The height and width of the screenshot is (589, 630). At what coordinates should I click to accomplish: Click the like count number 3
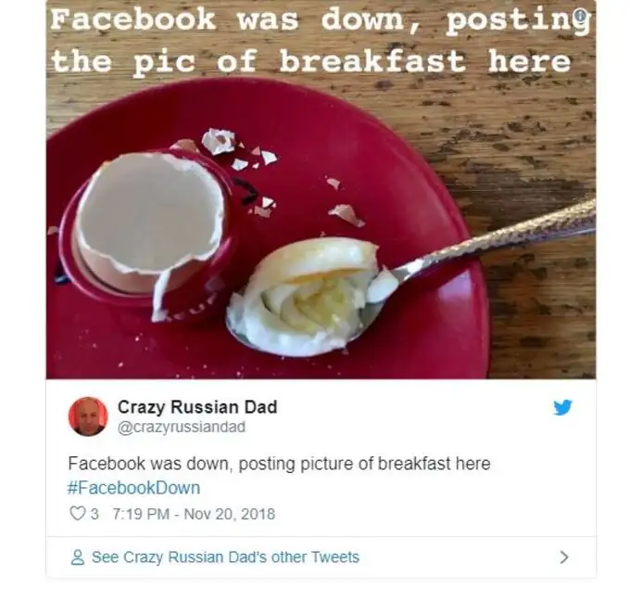coord(94,514)
